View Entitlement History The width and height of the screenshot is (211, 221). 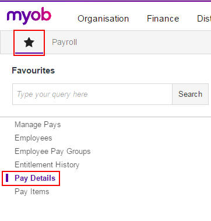click(47, 165)
